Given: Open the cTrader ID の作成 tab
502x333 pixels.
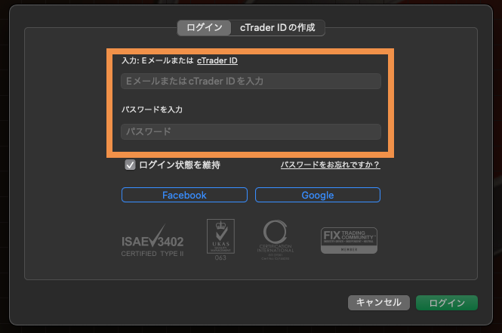Looking at the screenshot, I should (x=278, y=28).
